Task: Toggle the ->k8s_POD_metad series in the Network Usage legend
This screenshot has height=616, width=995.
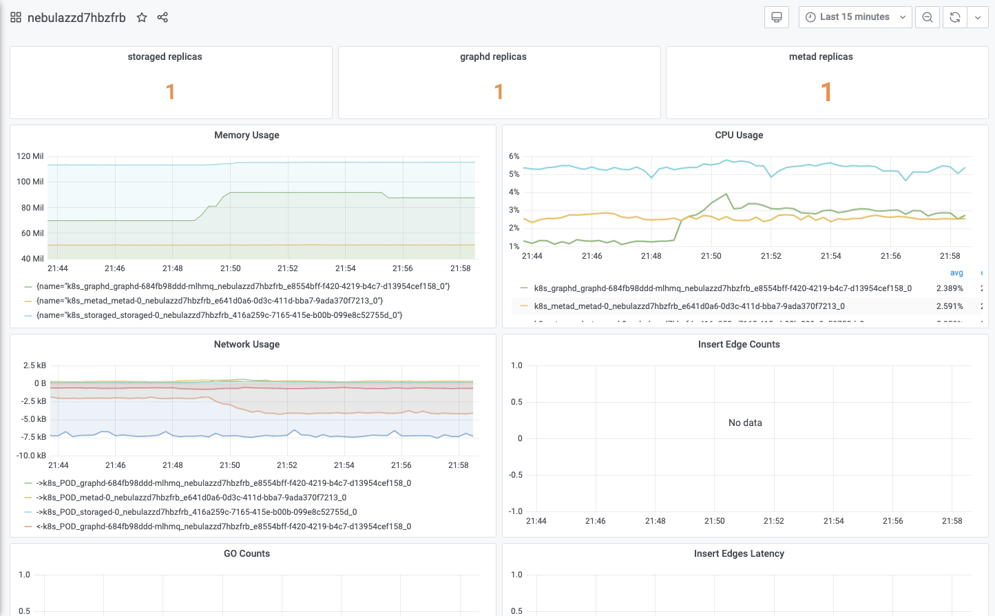Action: click(x=191, y=498)
